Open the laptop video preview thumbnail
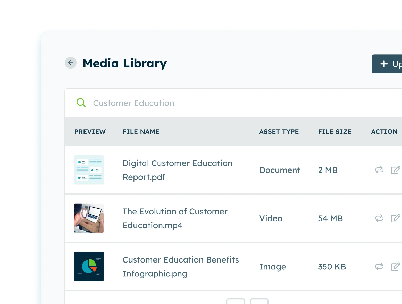The width and height of the screenshot is (402, 304). tap(89, 218)
